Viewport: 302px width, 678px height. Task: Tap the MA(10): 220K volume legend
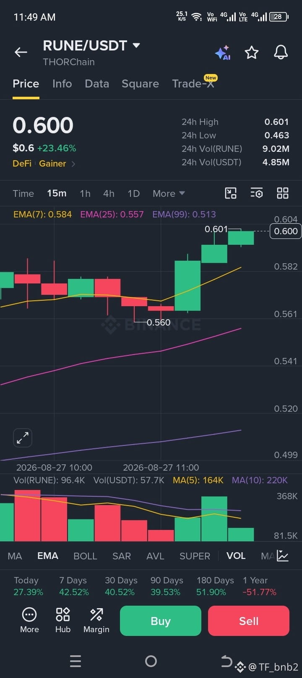click(260, 480)
